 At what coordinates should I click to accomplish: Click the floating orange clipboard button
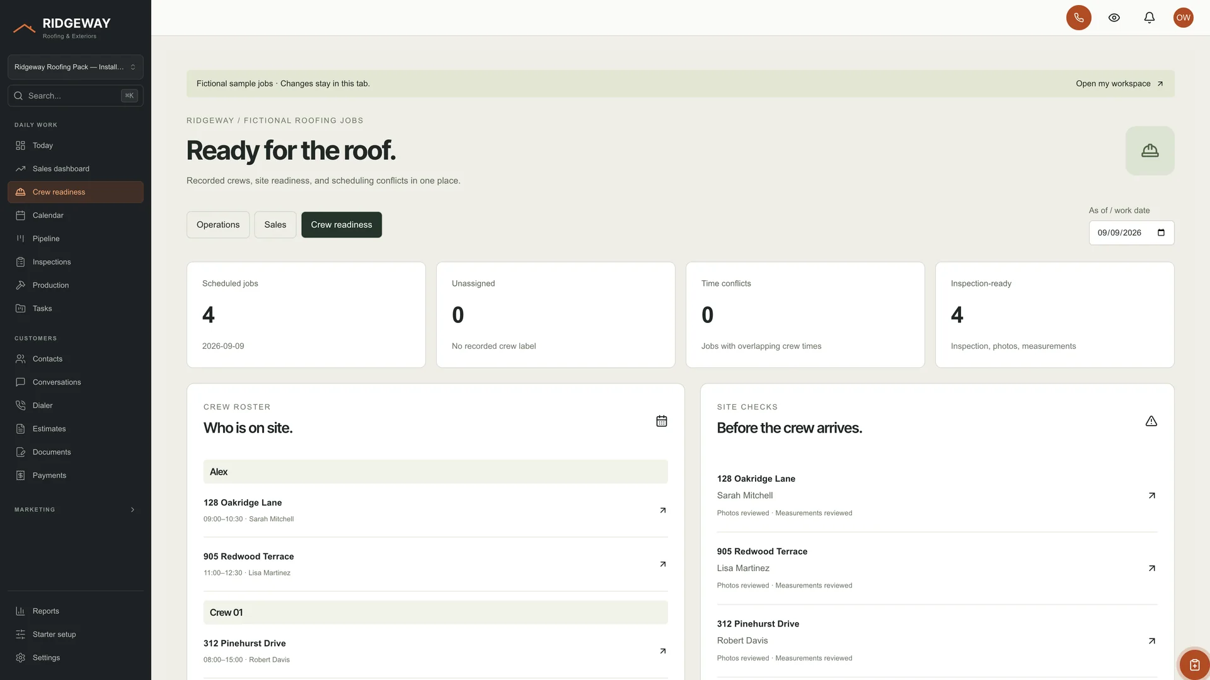pyautogui.click(x=1194, y=664)
